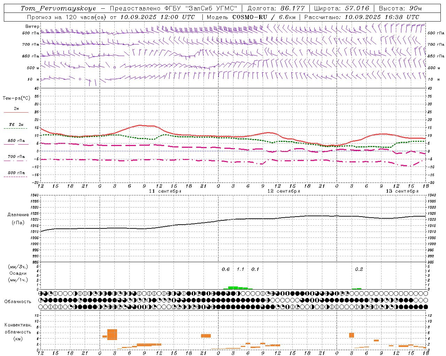This screenshot has height=356, width=446.
Task: Click the tallest orange convective cloud block
Action: point(112,334)
